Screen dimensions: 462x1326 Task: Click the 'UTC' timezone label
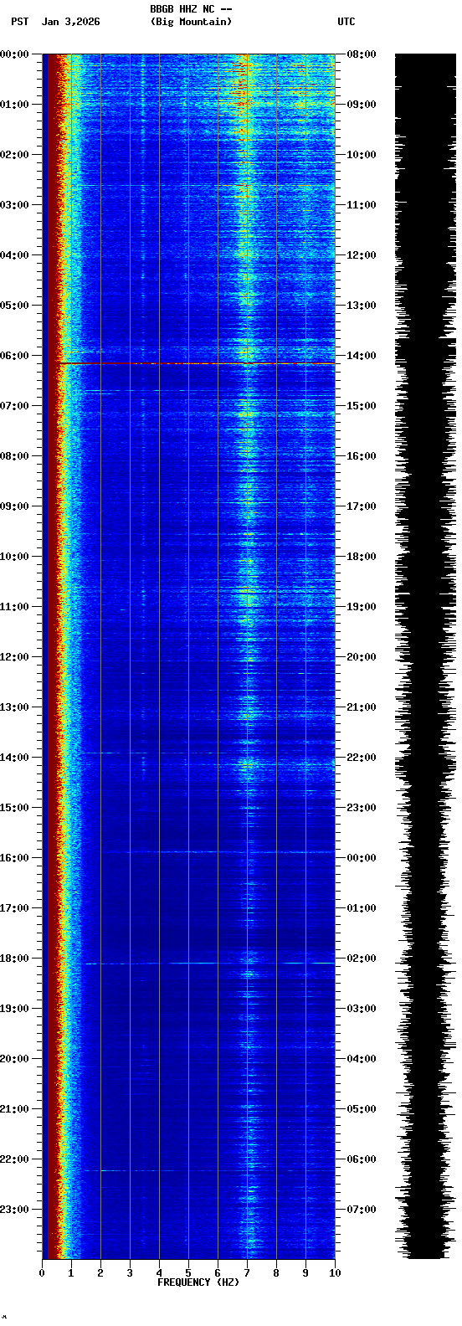click(346, 22)
